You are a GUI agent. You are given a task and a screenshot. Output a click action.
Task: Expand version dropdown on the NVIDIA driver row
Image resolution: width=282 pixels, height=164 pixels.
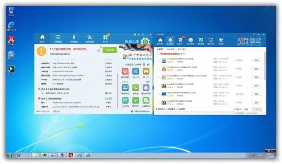tap(230, 93)
